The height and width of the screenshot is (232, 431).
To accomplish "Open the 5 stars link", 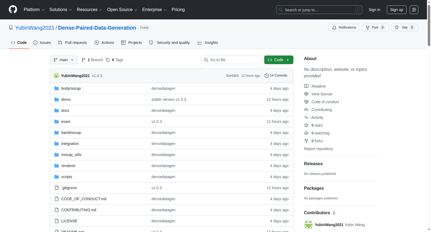I will click(x=317, y=125).
